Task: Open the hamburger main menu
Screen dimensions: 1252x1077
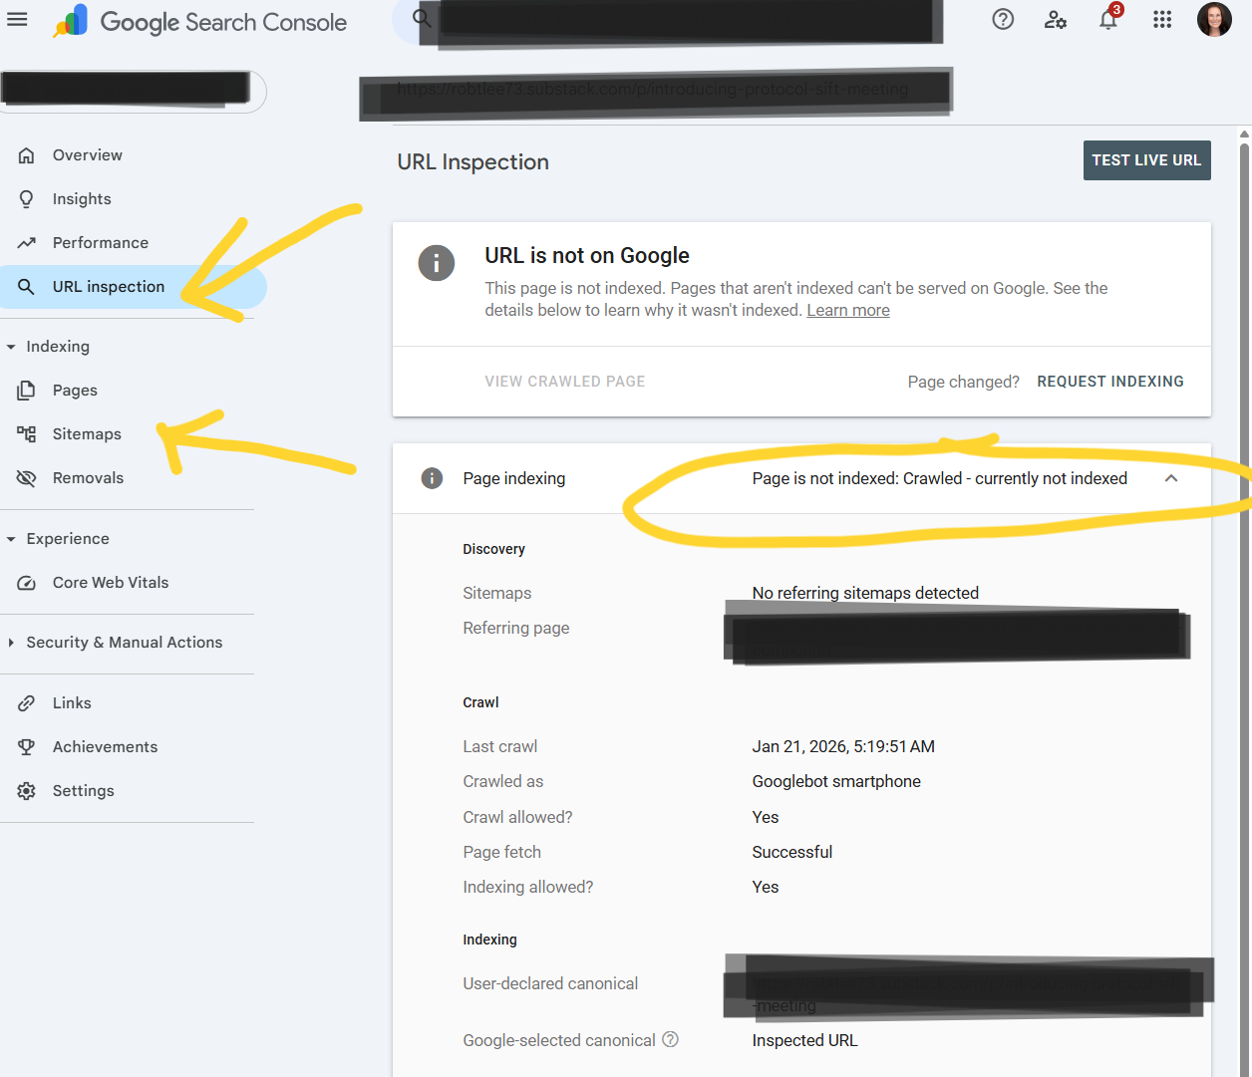Action: point(17,19)
